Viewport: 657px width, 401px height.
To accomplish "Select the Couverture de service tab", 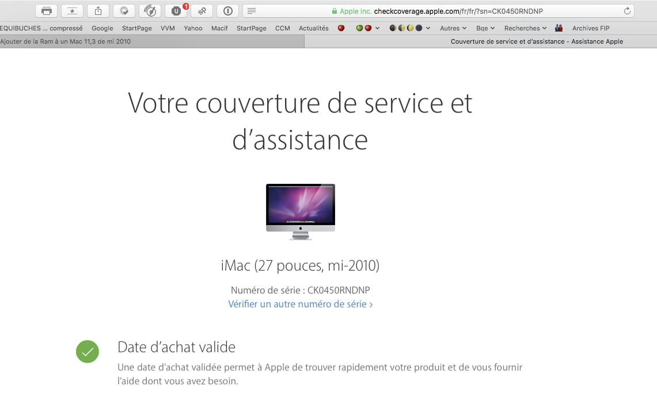I will (x=481, y=41).
